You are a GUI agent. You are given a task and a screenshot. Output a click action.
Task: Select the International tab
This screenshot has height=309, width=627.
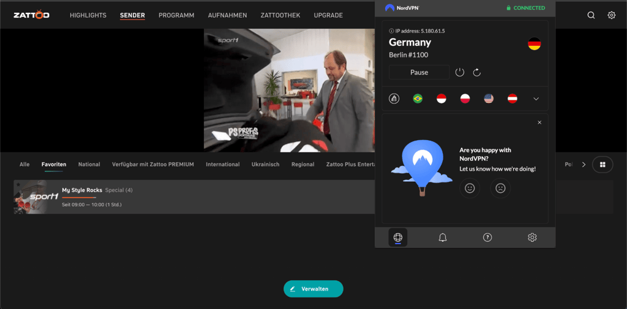223,165
